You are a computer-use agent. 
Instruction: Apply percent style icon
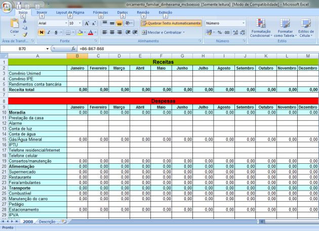[x=220, y=32]
